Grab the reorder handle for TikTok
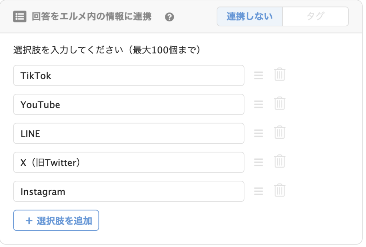 (258, 75)
